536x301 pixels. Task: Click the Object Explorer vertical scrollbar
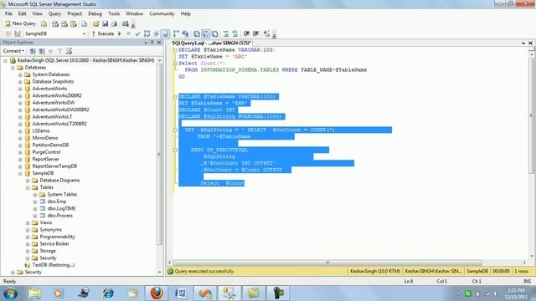[x=160, y=154]
